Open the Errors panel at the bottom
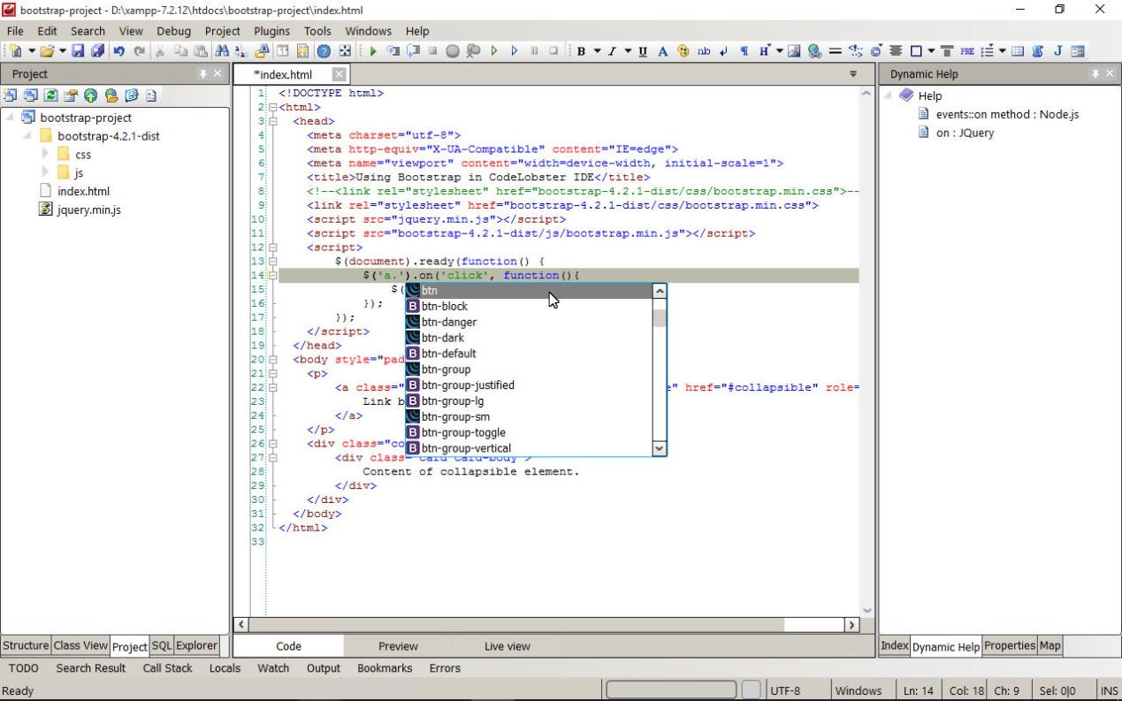This screenshot has width=1122, height=701. point(445,668)
